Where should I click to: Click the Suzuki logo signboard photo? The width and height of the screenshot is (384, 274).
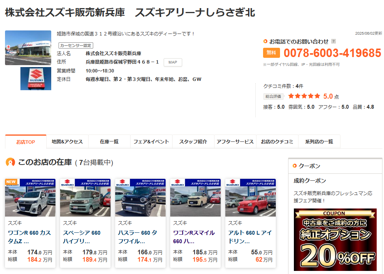pos(35,79)
